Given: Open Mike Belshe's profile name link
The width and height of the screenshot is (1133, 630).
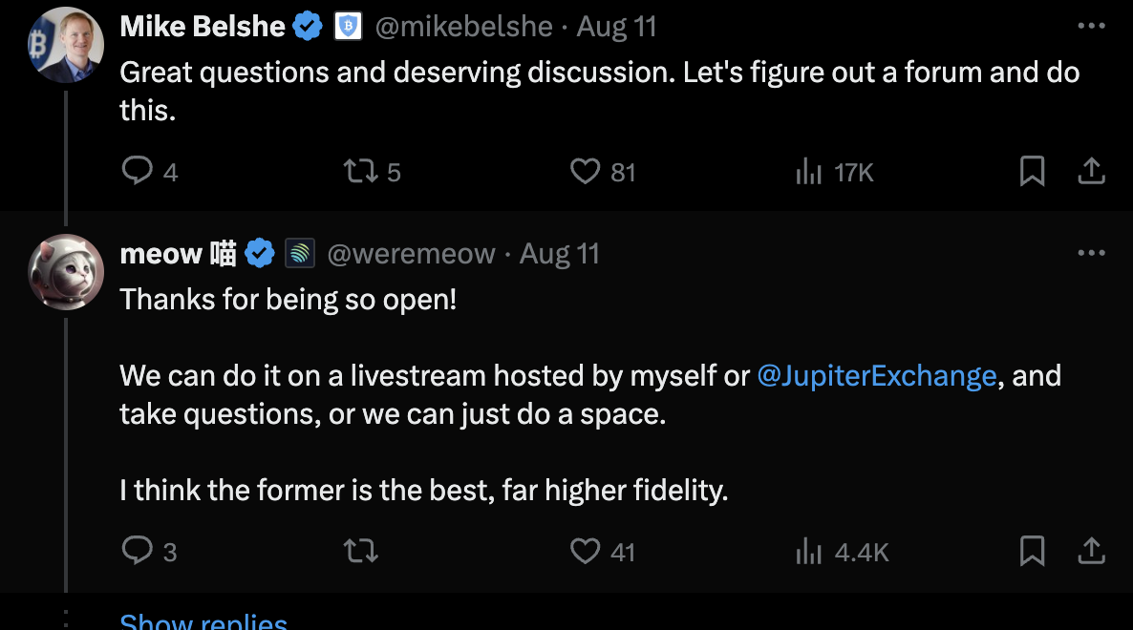Looking at the screenshot, I should [203, 27].
